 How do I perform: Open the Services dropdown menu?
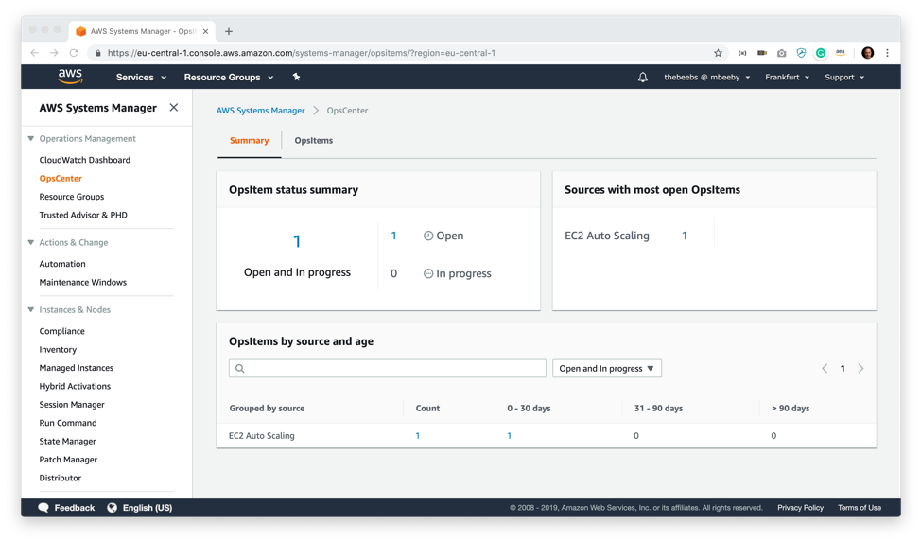click(141, 77)
